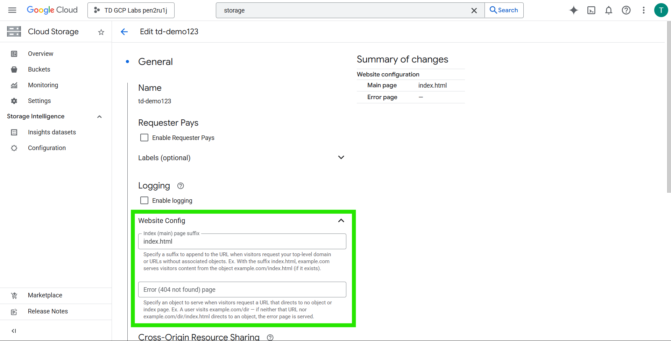Clear the search box text
The height and width of the screenshot is (341, 671).
point(474,10)
